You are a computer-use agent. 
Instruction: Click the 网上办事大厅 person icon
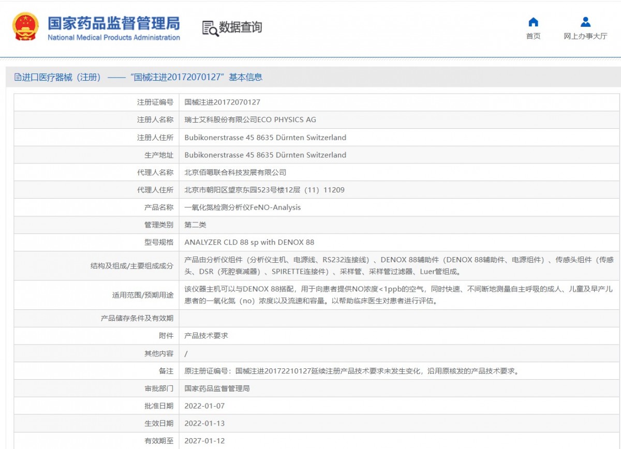click(585, 22)
